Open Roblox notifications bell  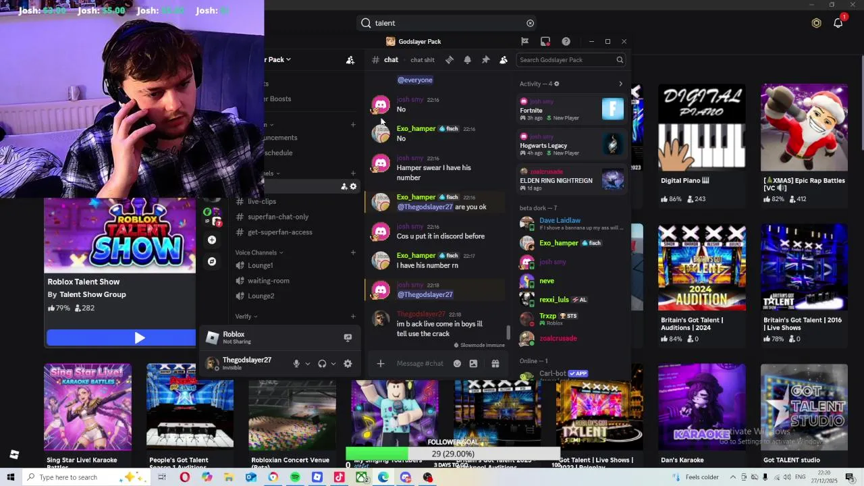[x=838, y=23]
